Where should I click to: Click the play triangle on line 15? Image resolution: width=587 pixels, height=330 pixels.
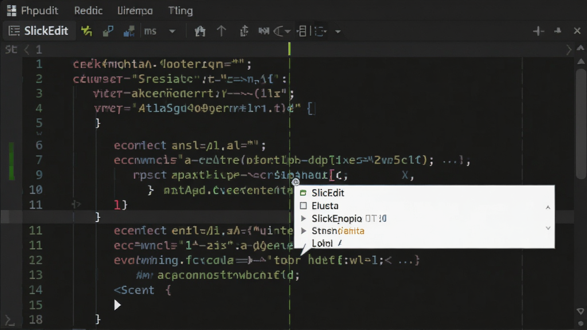(x=117, y=305)
